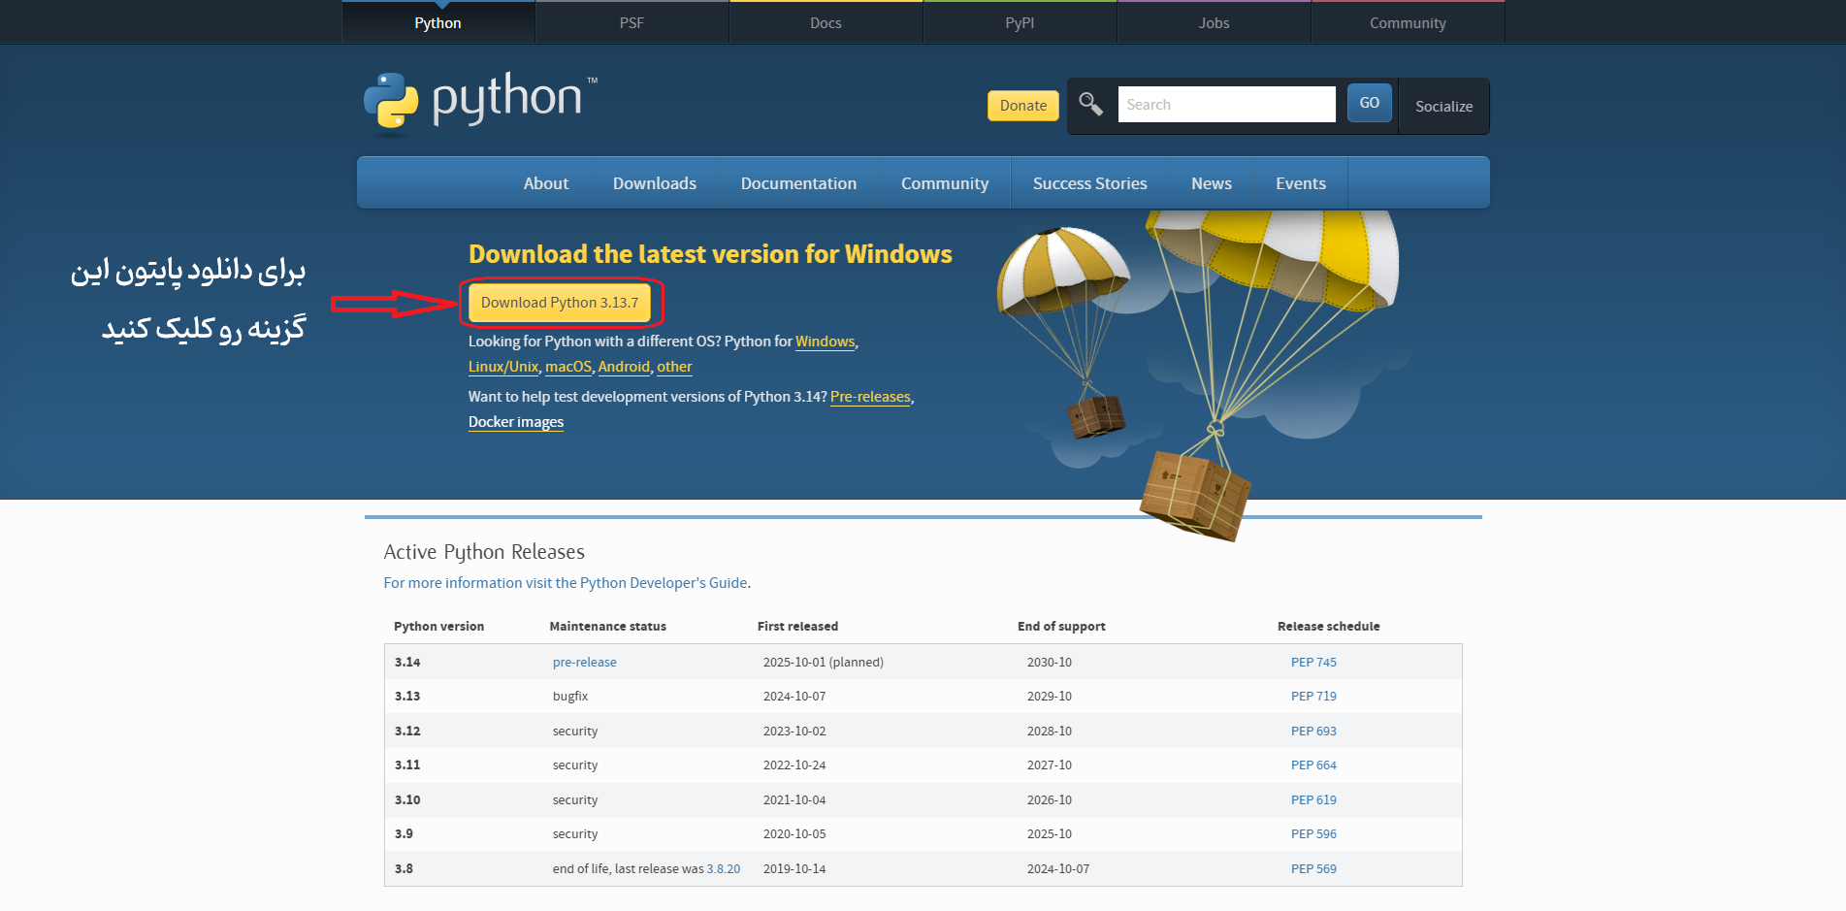Open the Success Stories menu
The width and height of the screenshot is (1846, 911).
point(1089,183)
